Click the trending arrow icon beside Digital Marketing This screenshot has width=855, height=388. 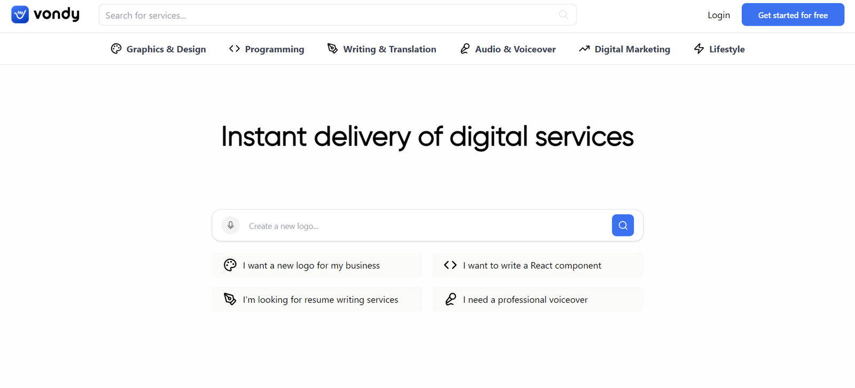point(584,49)
